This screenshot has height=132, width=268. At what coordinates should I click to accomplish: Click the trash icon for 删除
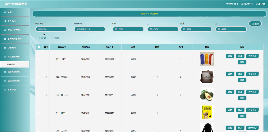[x=52, y=38]
